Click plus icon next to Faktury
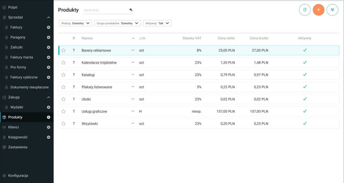Screen dimensions: 344x183 point(49,27)
